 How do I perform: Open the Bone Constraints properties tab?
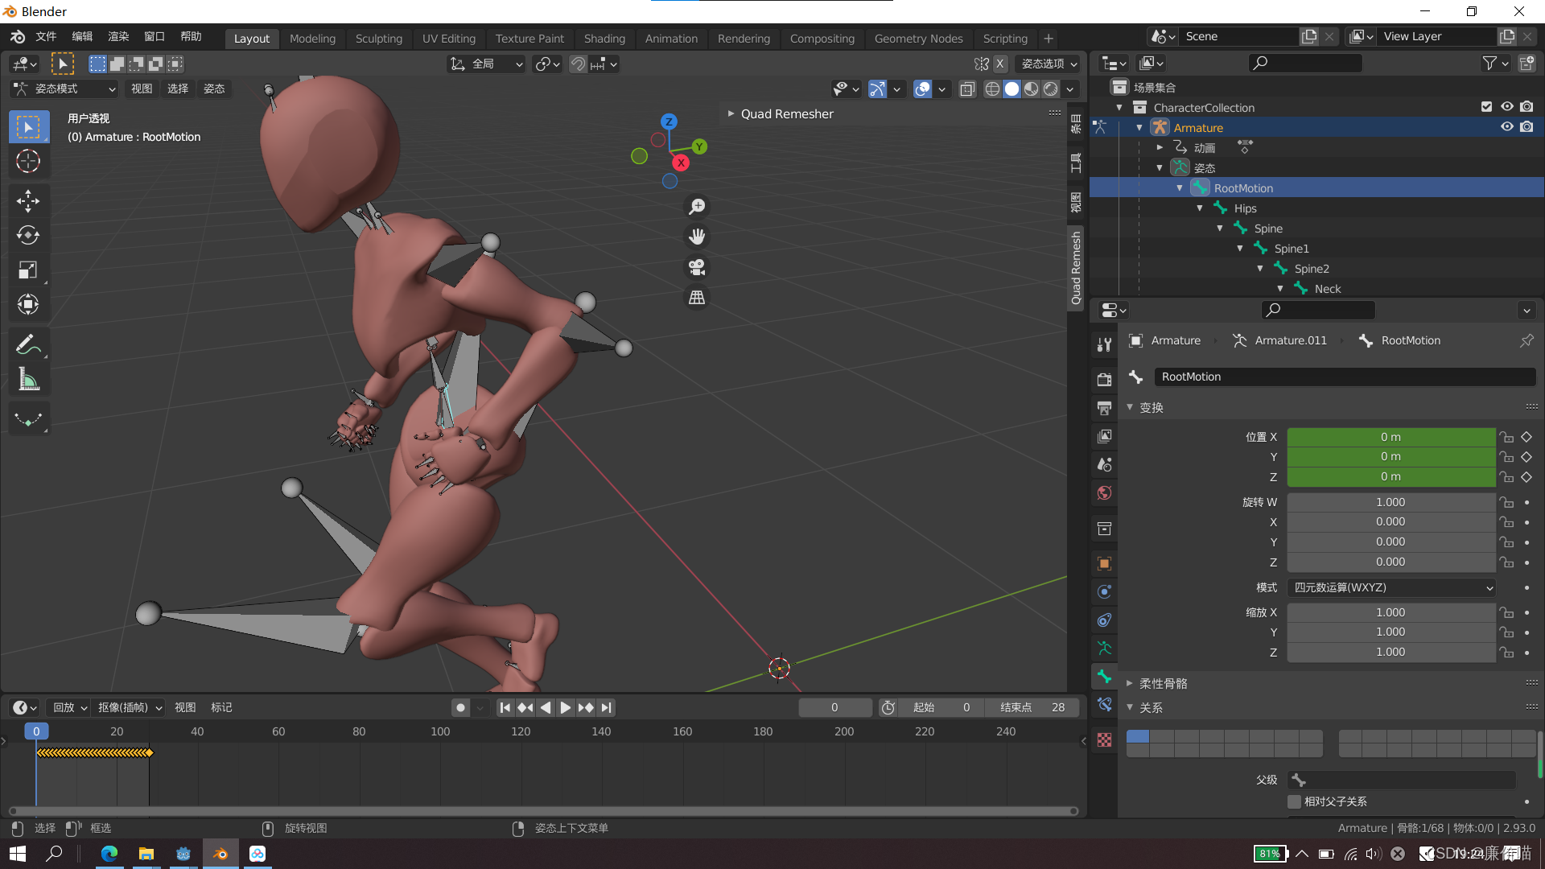1104,705
